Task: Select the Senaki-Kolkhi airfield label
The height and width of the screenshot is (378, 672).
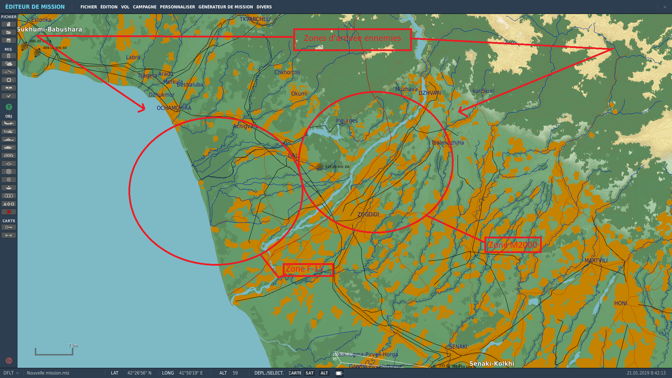Action: click(492, 364)
